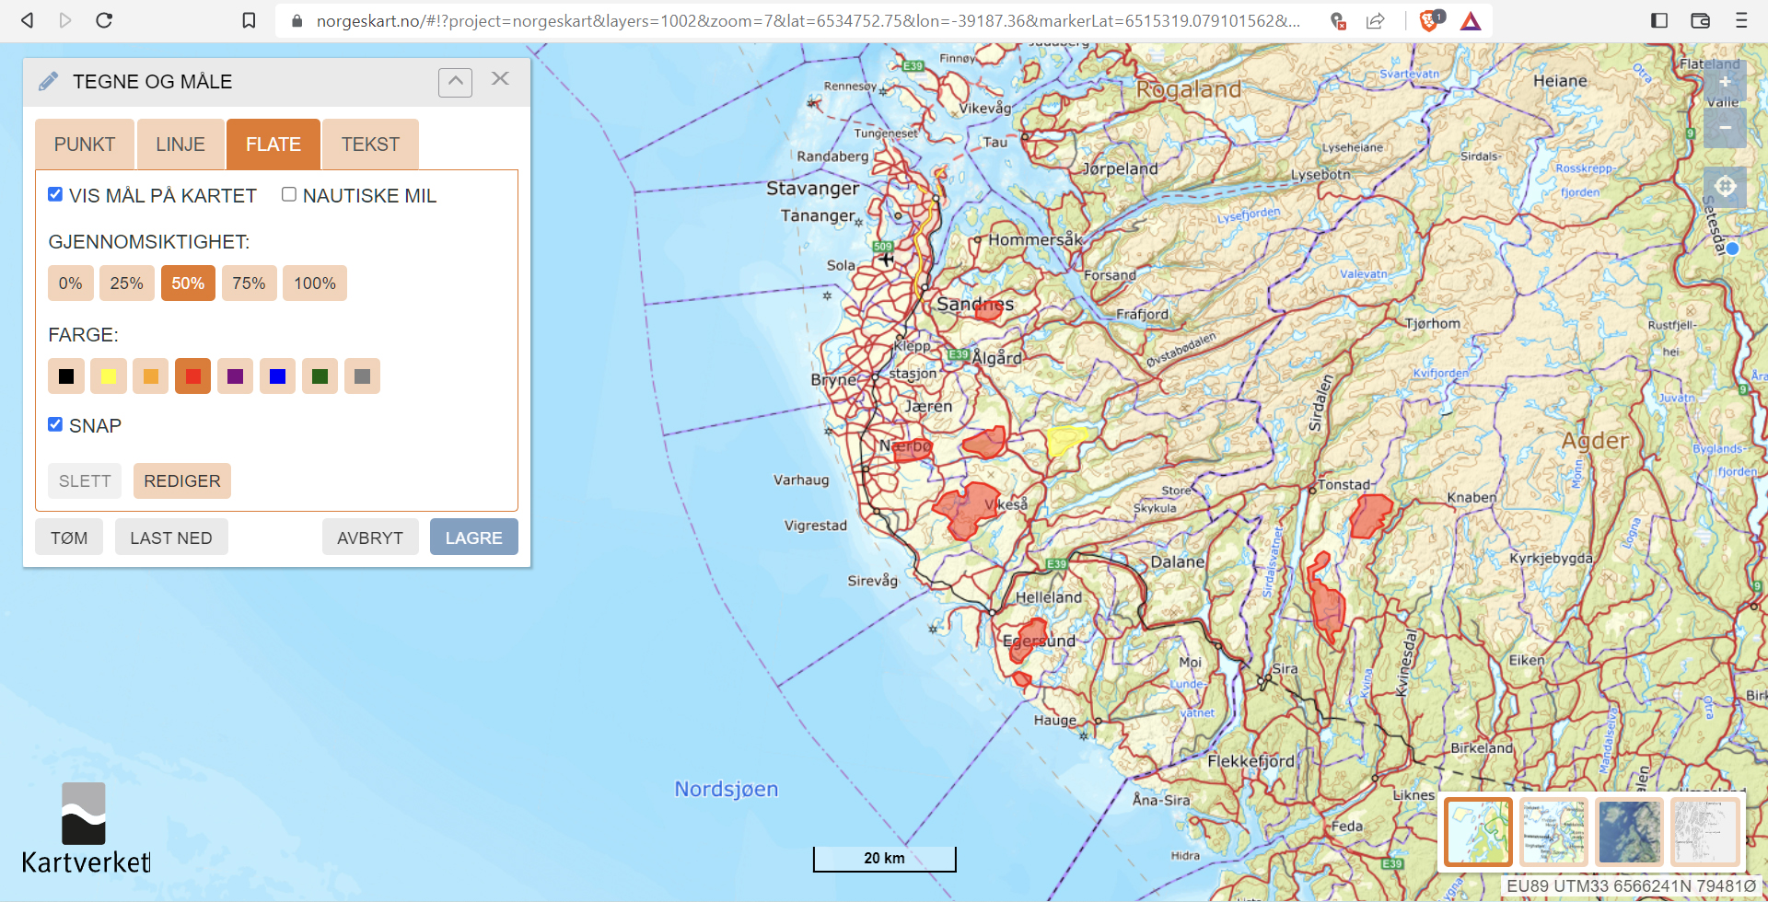Click the map zoom in plus button
Image resolution: width=1768 pixels, height=902 pixels.
pos(1724,82)
